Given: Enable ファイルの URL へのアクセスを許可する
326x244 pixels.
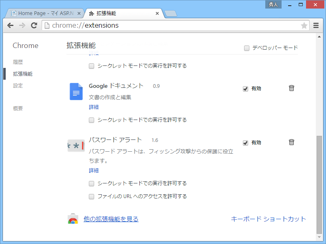Looking at the screenshot, I should click(91, 196).
